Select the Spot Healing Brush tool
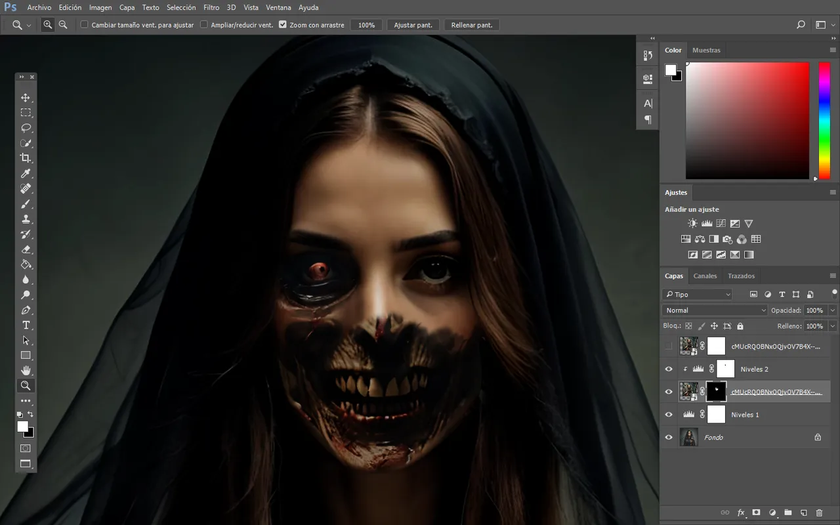Screen dimensions: 840x525 26,189
